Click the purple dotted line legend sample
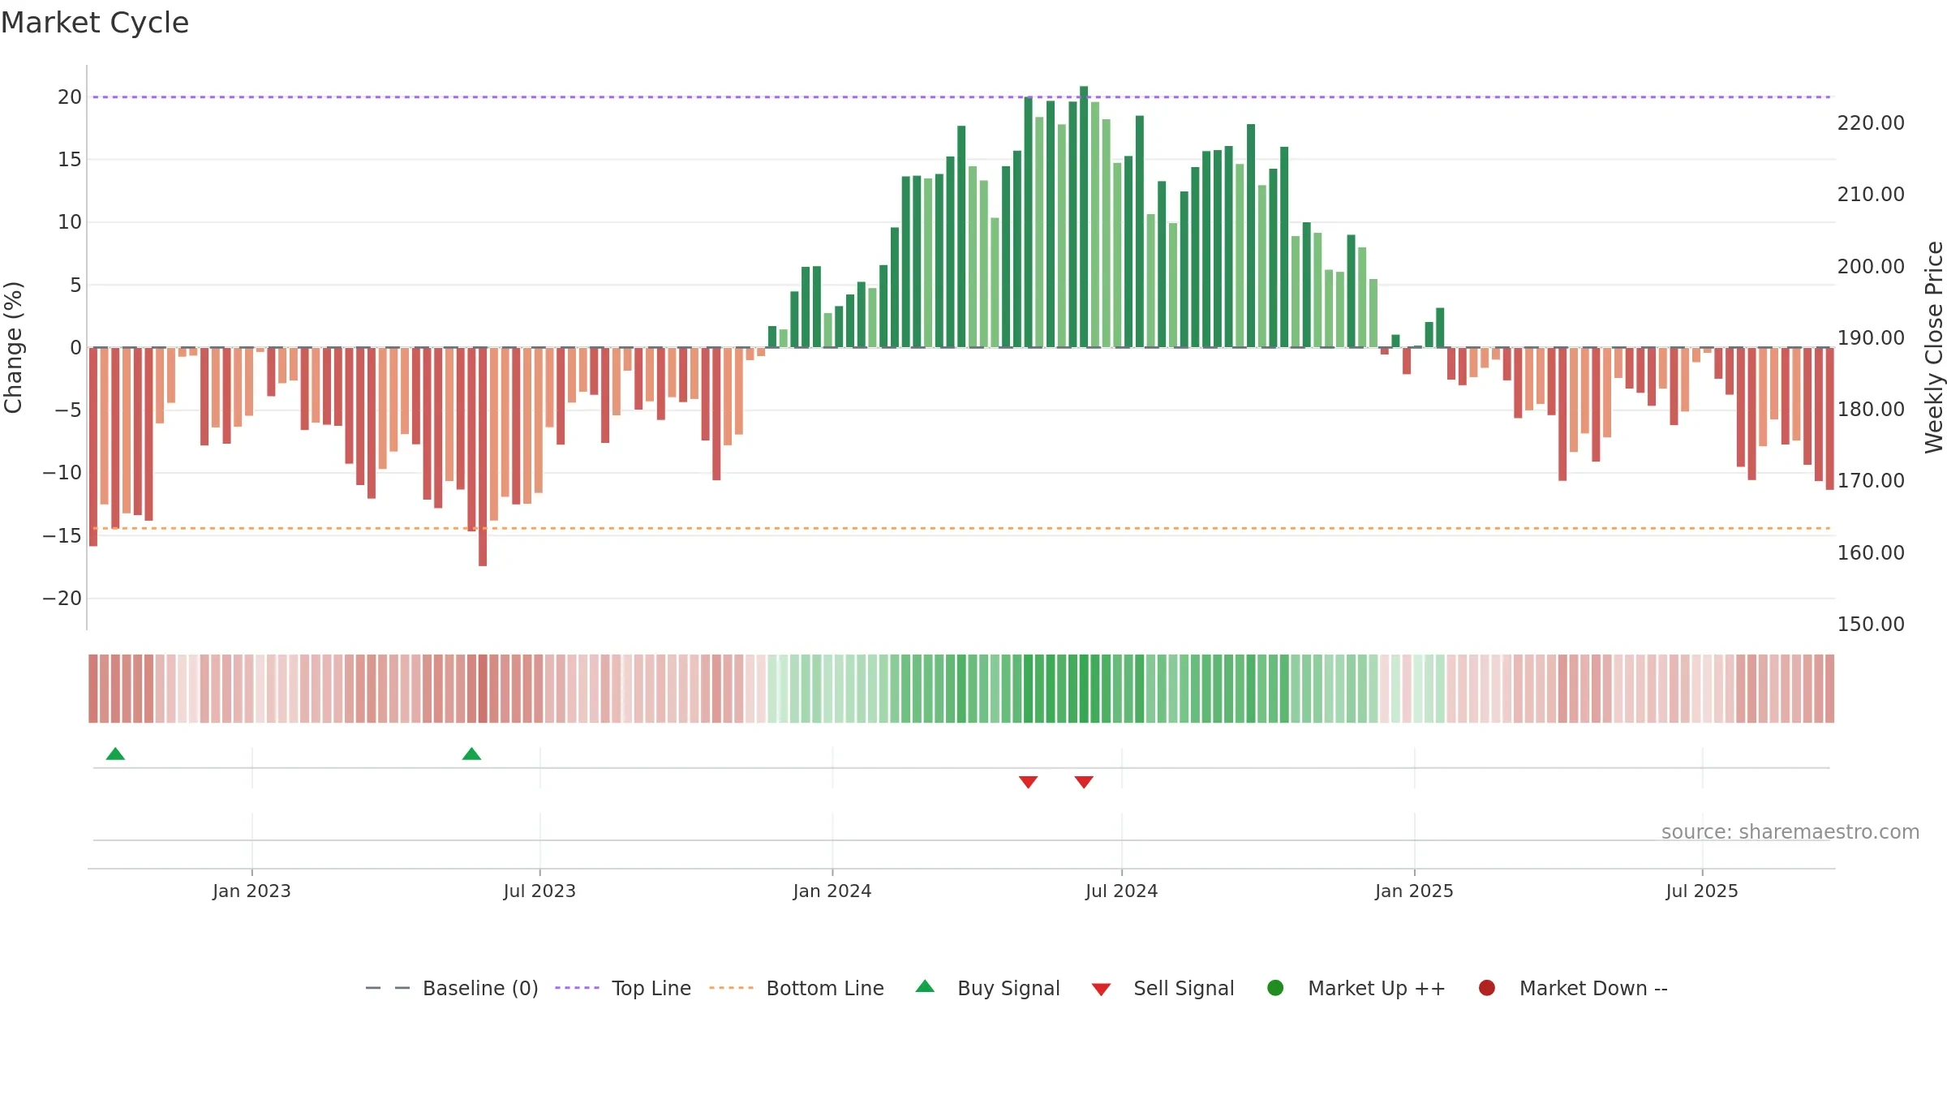 pyautogui.click(x=577, y=988)
